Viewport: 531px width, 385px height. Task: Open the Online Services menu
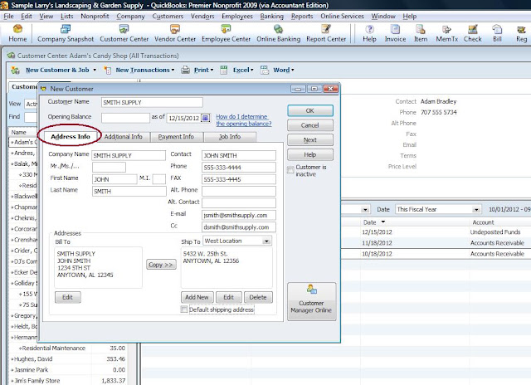(342, 17)
